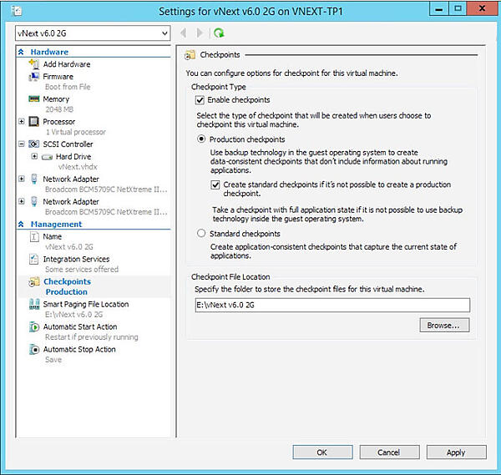Select the Production checkpoints radio button
Image resolution: width=501 pixels, height=475 pixels.
coord(201,139)
